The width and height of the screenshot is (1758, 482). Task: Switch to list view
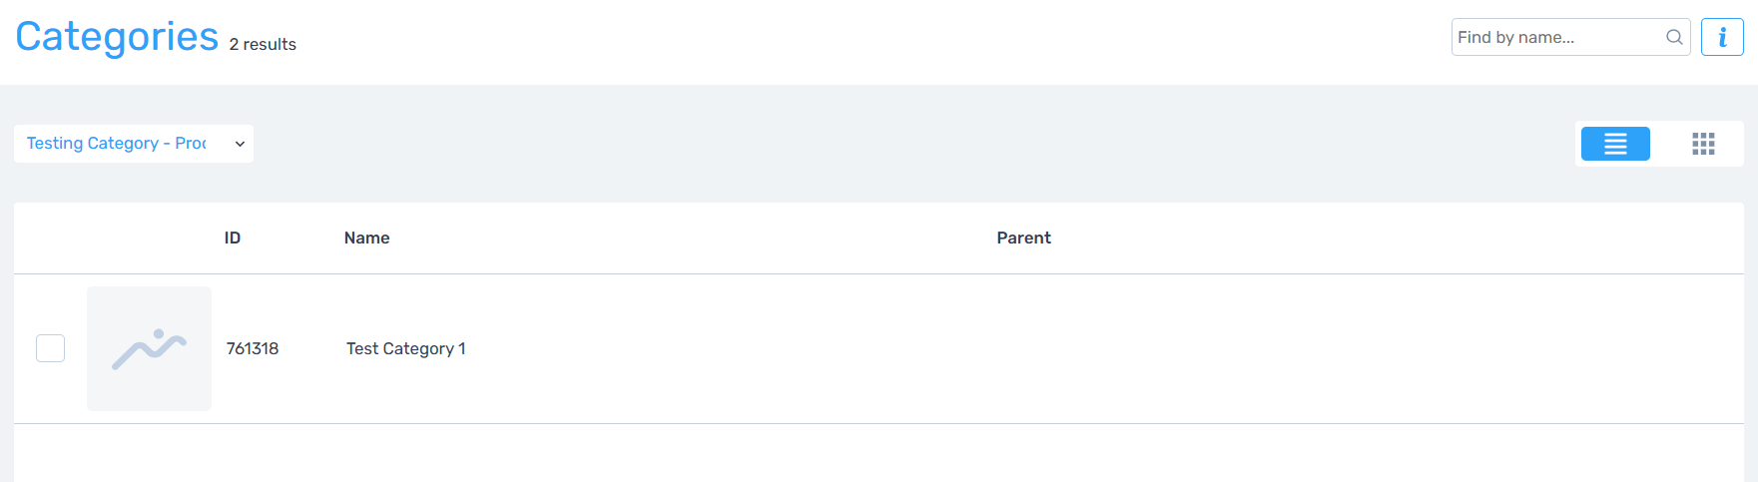click(1615, 144)
